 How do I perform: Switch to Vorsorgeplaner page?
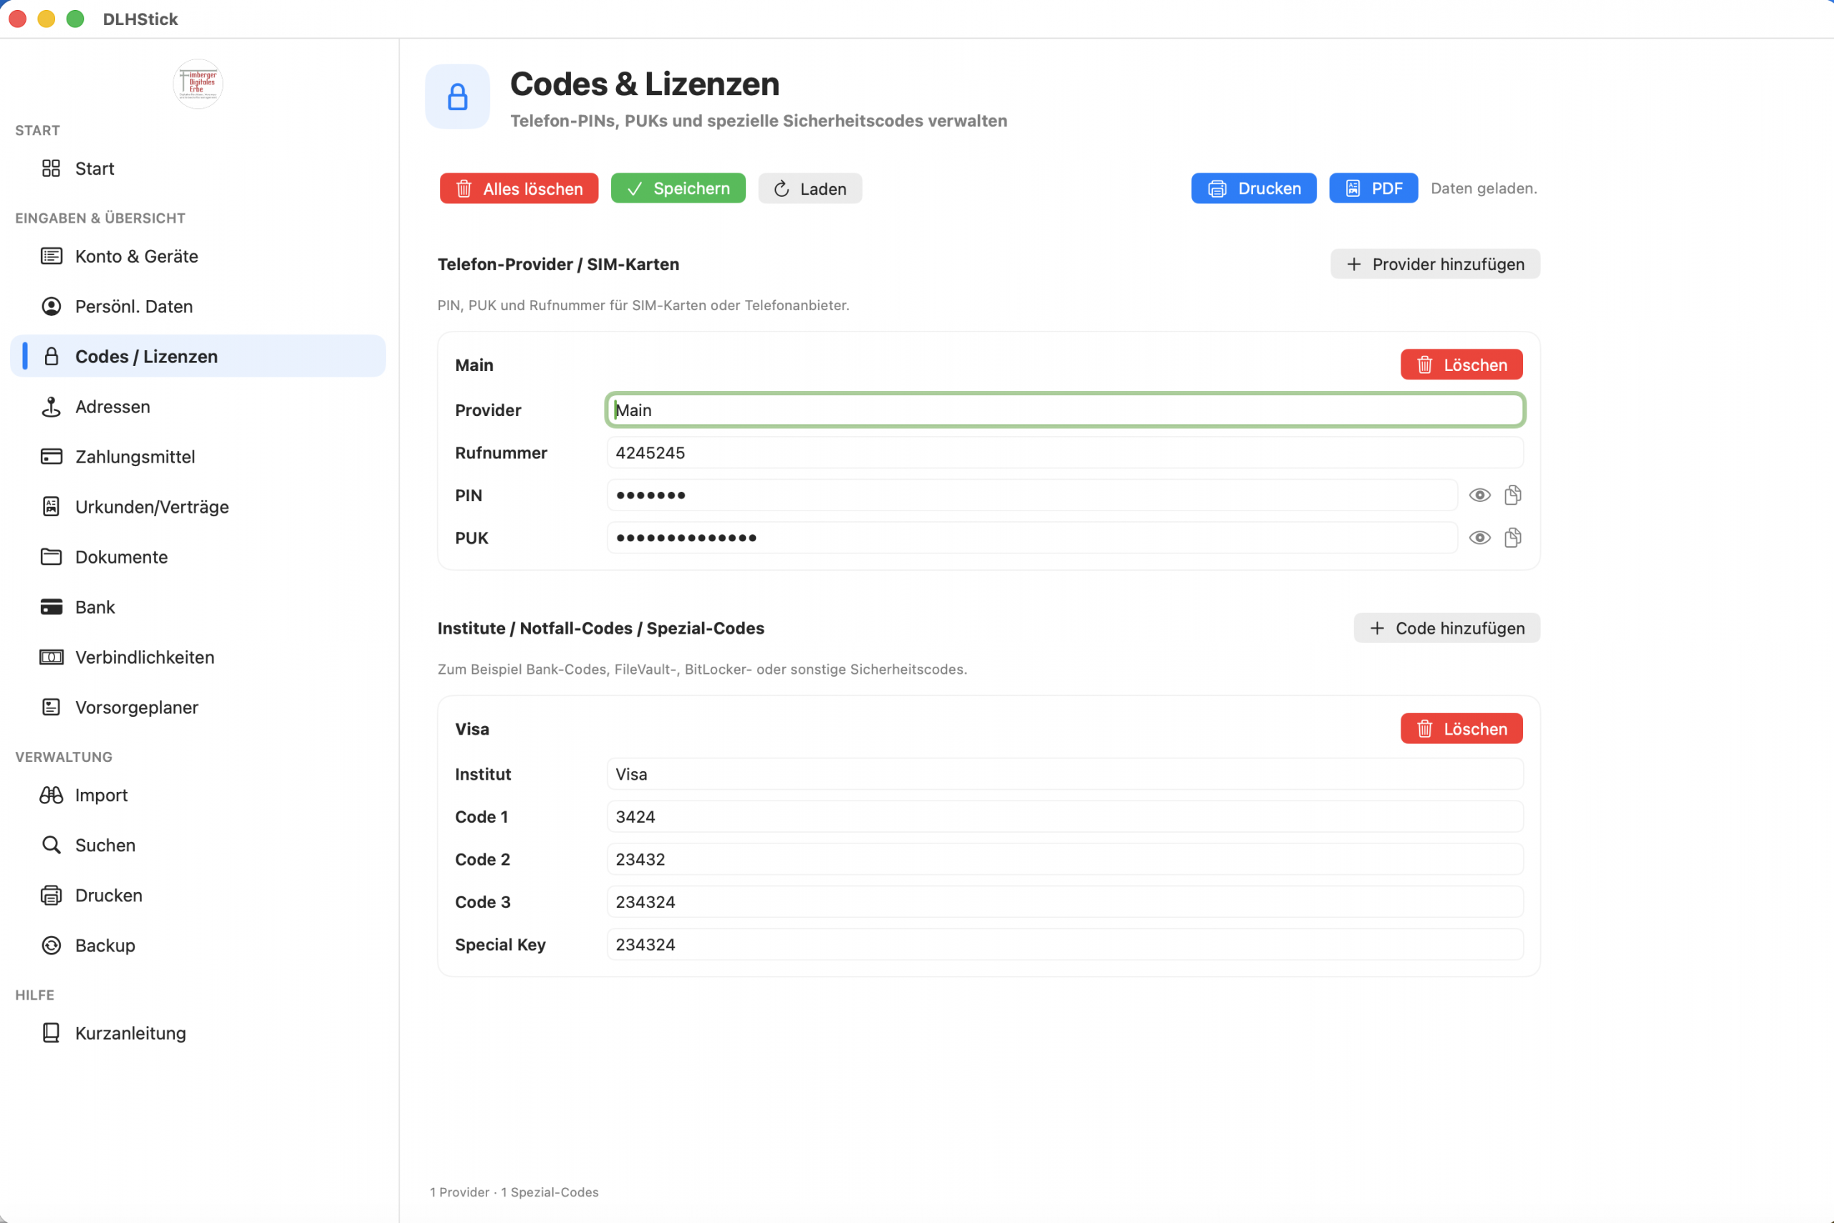click(136, 707)
